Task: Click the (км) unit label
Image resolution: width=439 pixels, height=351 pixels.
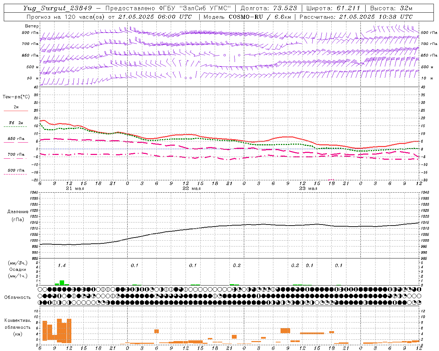Action: point(17,334)
